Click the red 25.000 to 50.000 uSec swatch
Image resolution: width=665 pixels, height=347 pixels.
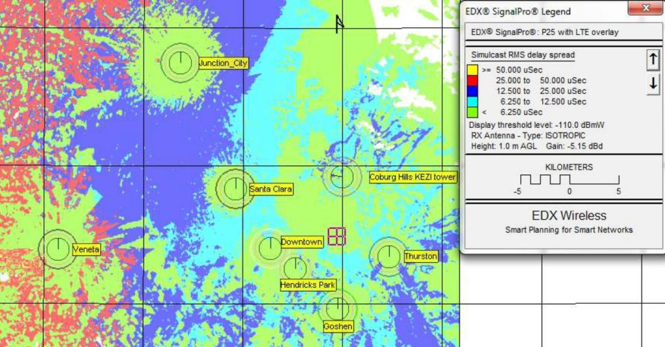coord(474,80)
